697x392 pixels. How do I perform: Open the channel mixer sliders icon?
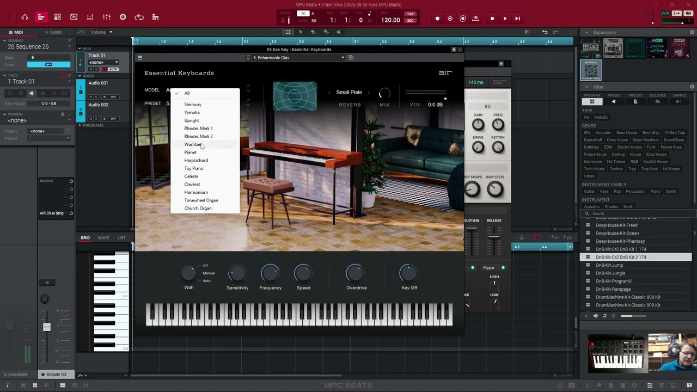pos(107,17)
